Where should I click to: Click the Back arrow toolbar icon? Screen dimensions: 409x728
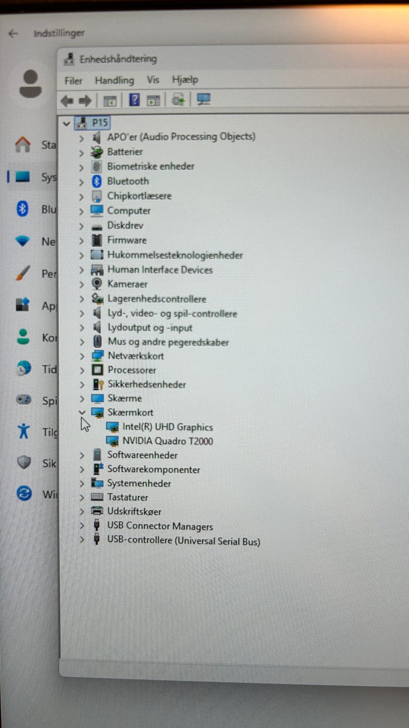(67, 101)
